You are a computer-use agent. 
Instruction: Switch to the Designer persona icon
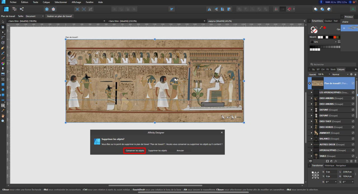tap(6, 9)
